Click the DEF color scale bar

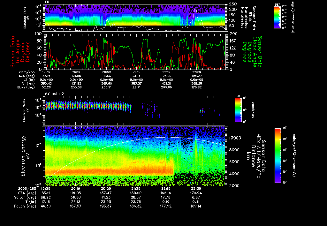(277, 17)
